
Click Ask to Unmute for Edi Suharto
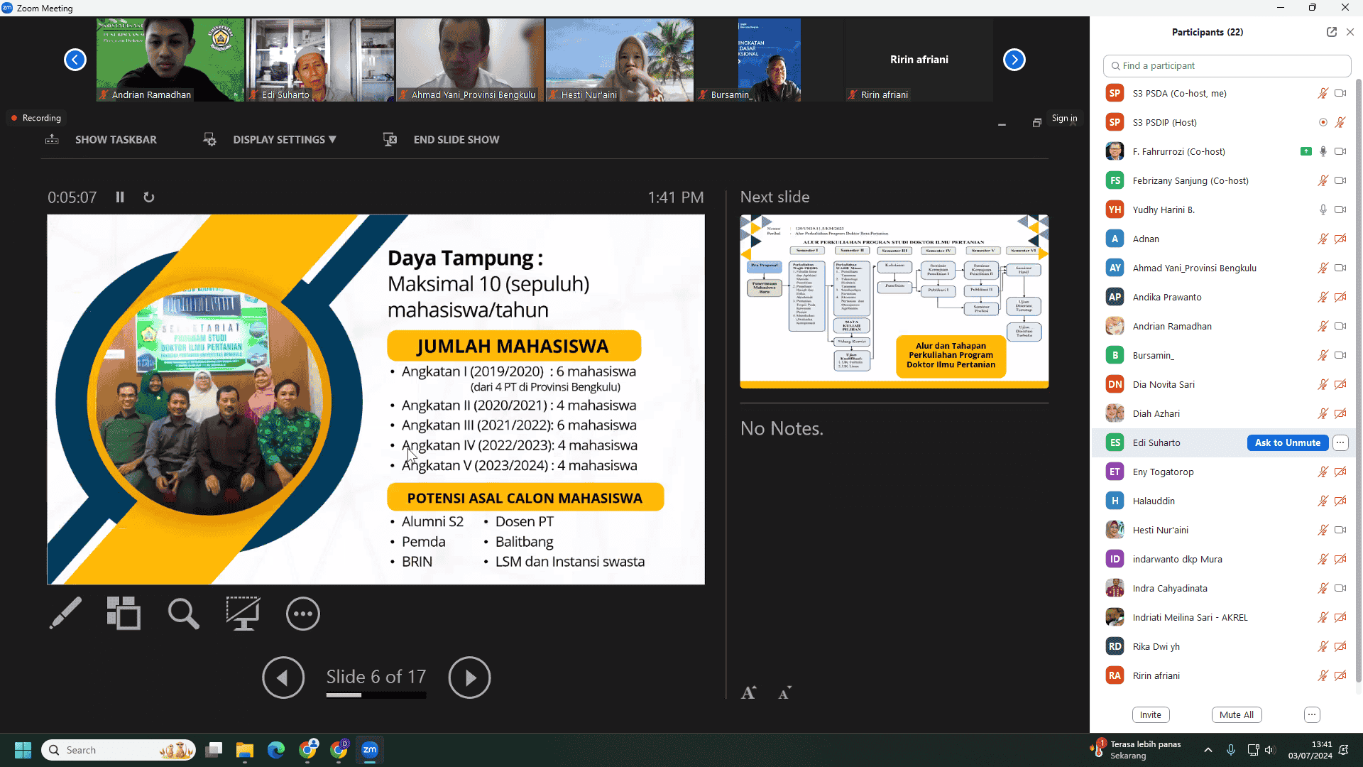point(1287,442)
